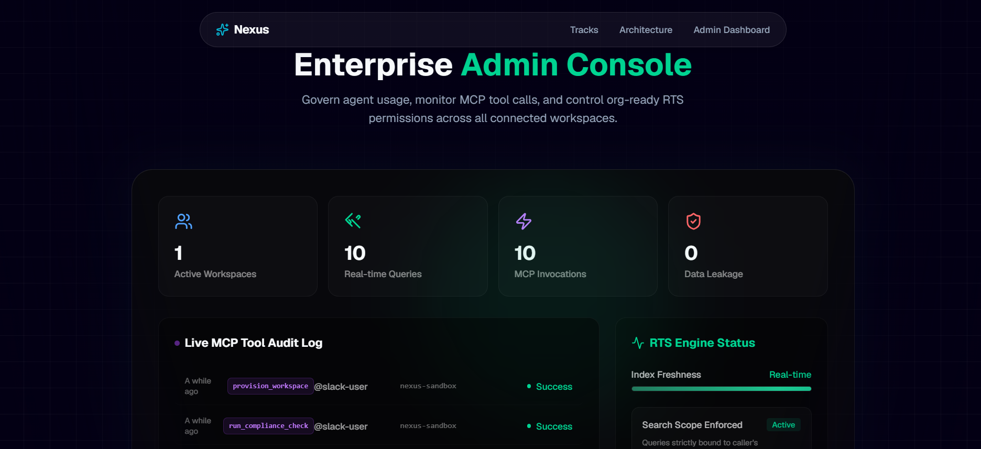The image size is (981, 449).
Task: Click @slack-user in run_compliance_check row
Action: tap(341, 426)
